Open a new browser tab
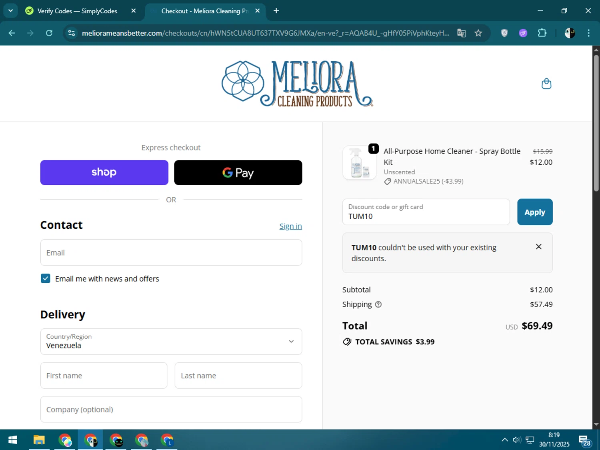600x450 pixels. pos(276,11)
